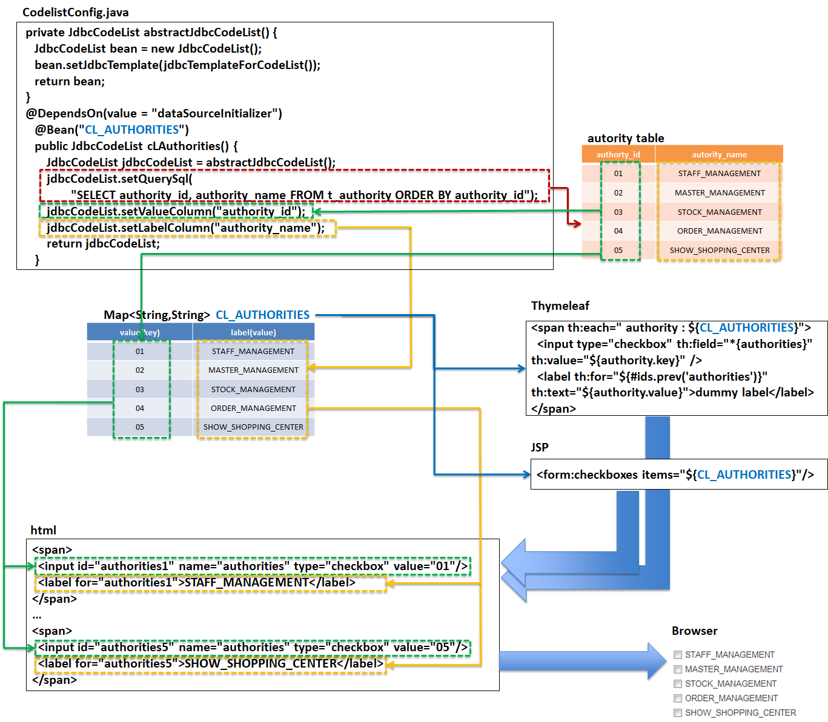Click the authorities5 input line in html box
The width and height of the screenshot is (828, 722).
[253, 648]
